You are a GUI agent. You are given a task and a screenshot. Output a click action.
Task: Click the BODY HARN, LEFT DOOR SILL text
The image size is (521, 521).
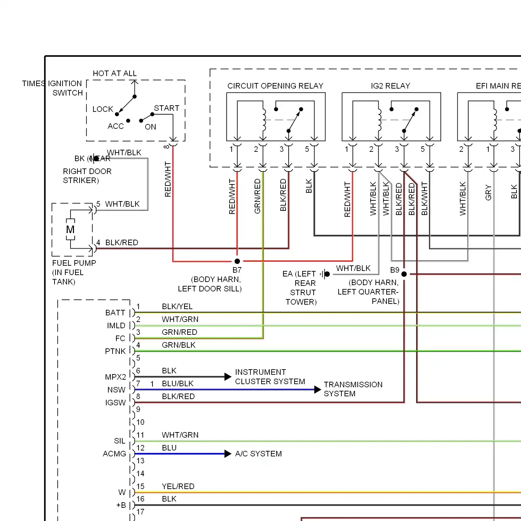(x=210, y=284)
